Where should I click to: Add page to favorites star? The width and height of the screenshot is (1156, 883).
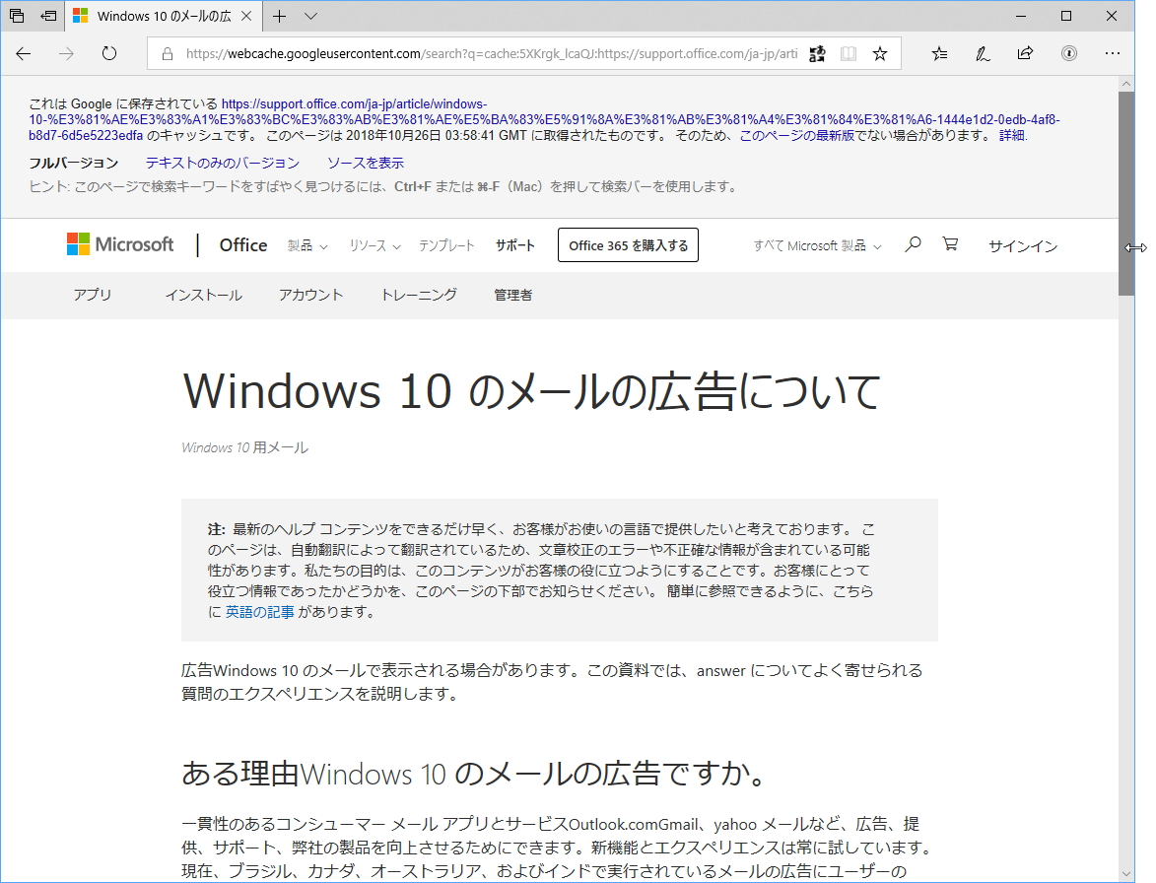point(879,54)
